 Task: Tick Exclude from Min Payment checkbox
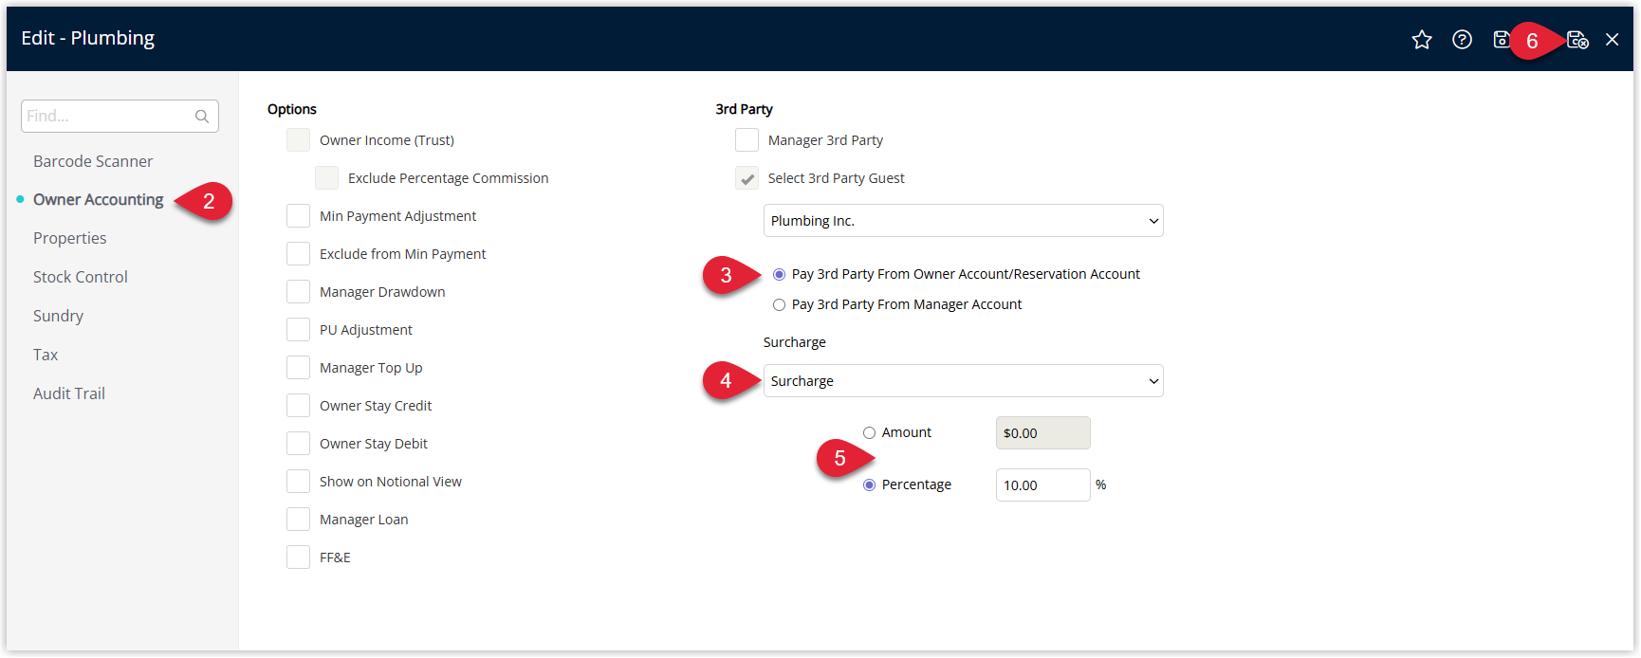point(298,254)
